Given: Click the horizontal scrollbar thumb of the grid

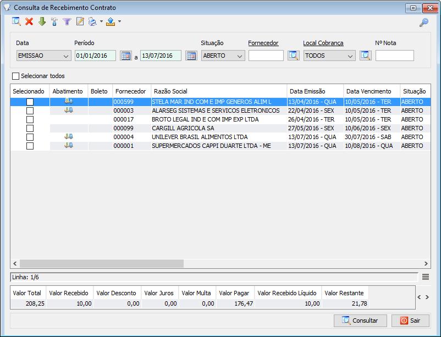Looking at the screenshot, I should [102, 263].
